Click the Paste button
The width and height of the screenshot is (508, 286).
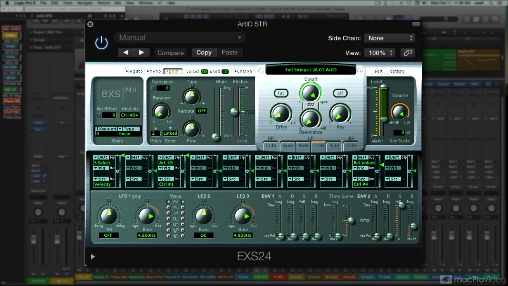pyautogui.click(x=230, y=52)
